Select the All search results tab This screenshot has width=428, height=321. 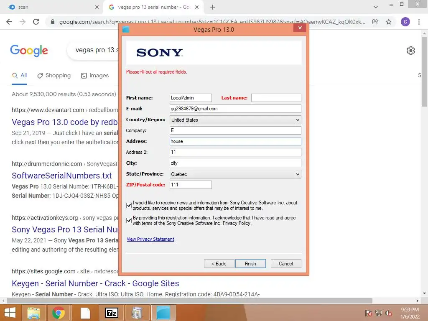(x=19, y=75)
